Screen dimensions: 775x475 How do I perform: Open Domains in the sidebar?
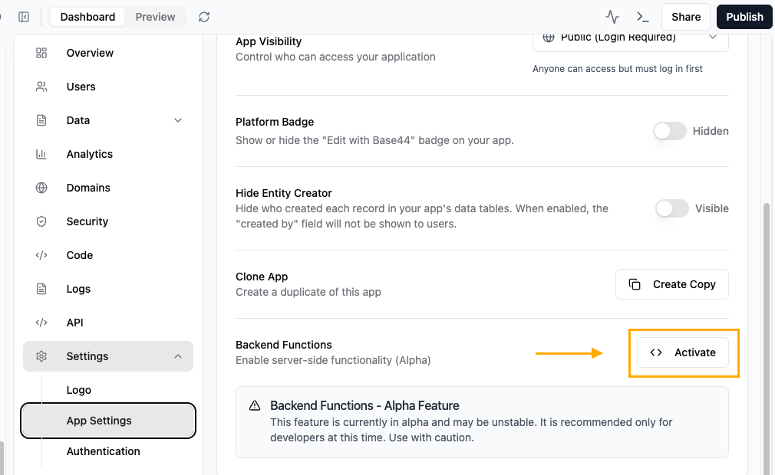107,188
